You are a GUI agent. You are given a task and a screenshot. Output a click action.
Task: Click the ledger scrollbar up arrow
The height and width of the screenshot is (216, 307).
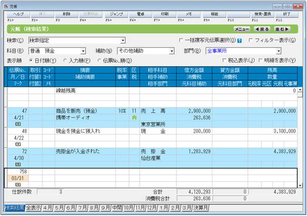300,90
